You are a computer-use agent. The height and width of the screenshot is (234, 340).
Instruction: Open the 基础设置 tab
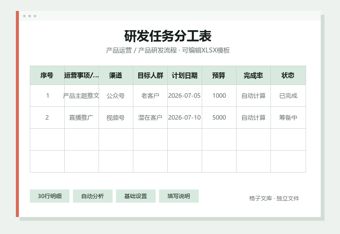click(136, 196)
